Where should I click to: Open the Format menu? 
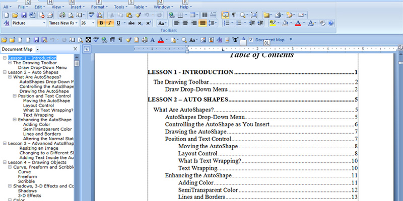pos(98,8)
